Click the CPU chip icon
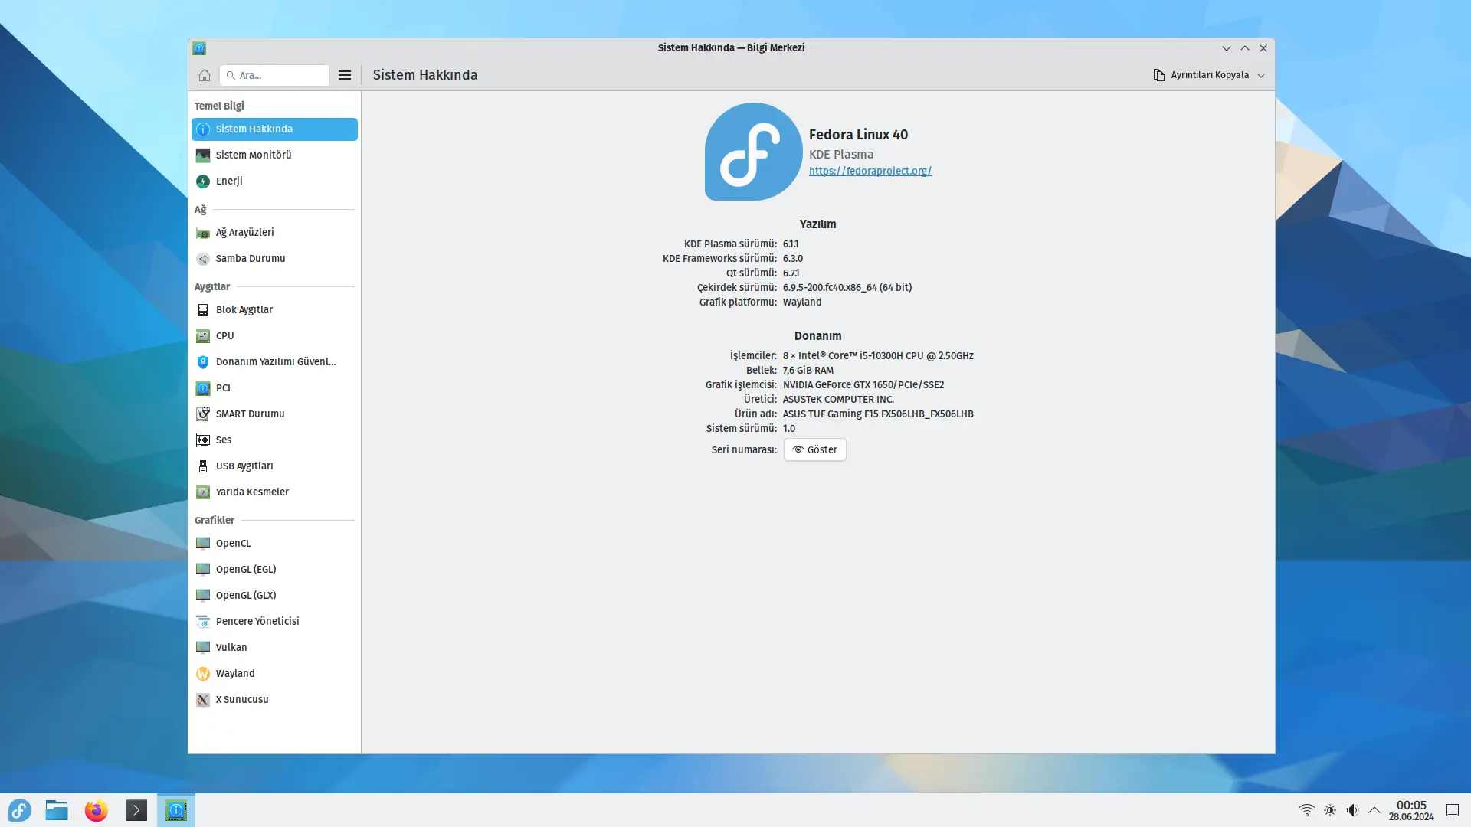The height and width of the screenshot is (827, 1471). coord(203,336)
